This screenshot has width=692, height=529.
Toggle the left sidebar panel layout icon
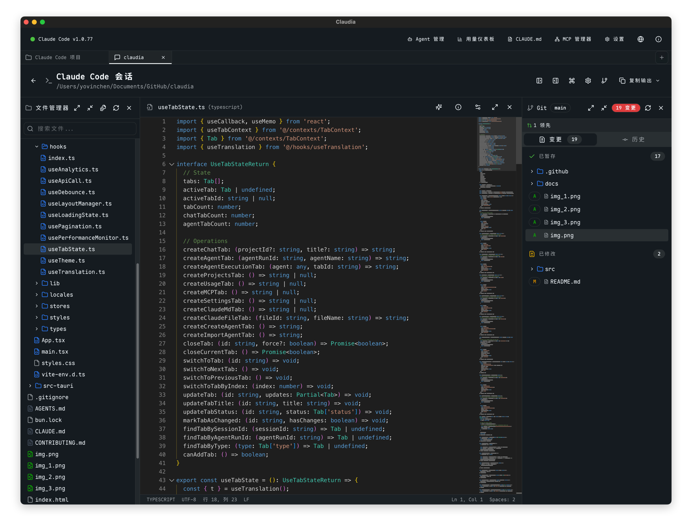[539, 81]
